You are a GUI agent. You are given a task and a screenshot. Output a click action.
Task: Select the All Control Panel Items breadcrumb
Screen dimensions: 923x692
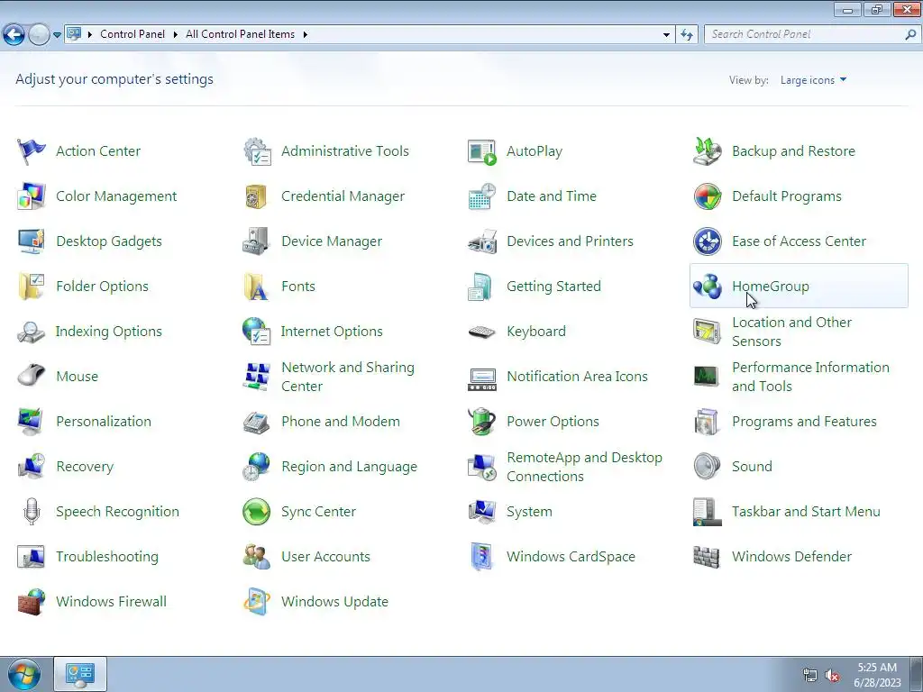click(240, 34)
